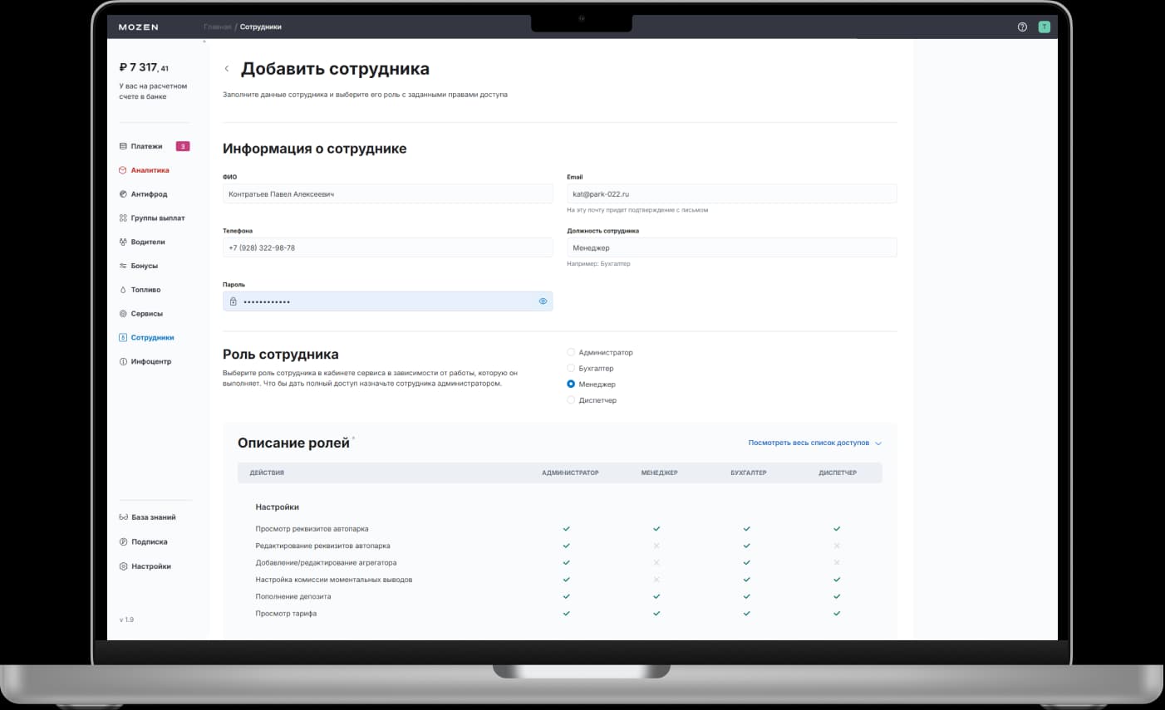The width and height of the screenshot is (1165, 710).
Task: Open Платежи menu item
Action: pyautogui.click(x=146, y=146)
